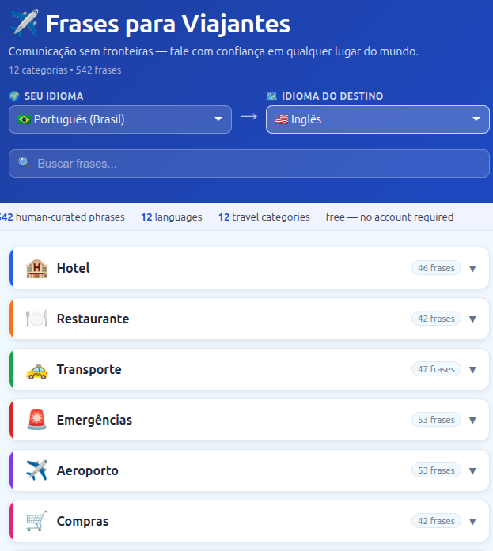Image resolution: width=493 pixels, height=551 pixels.
Task: Expand the Emergências category chevron
Action: pos(472,420)
